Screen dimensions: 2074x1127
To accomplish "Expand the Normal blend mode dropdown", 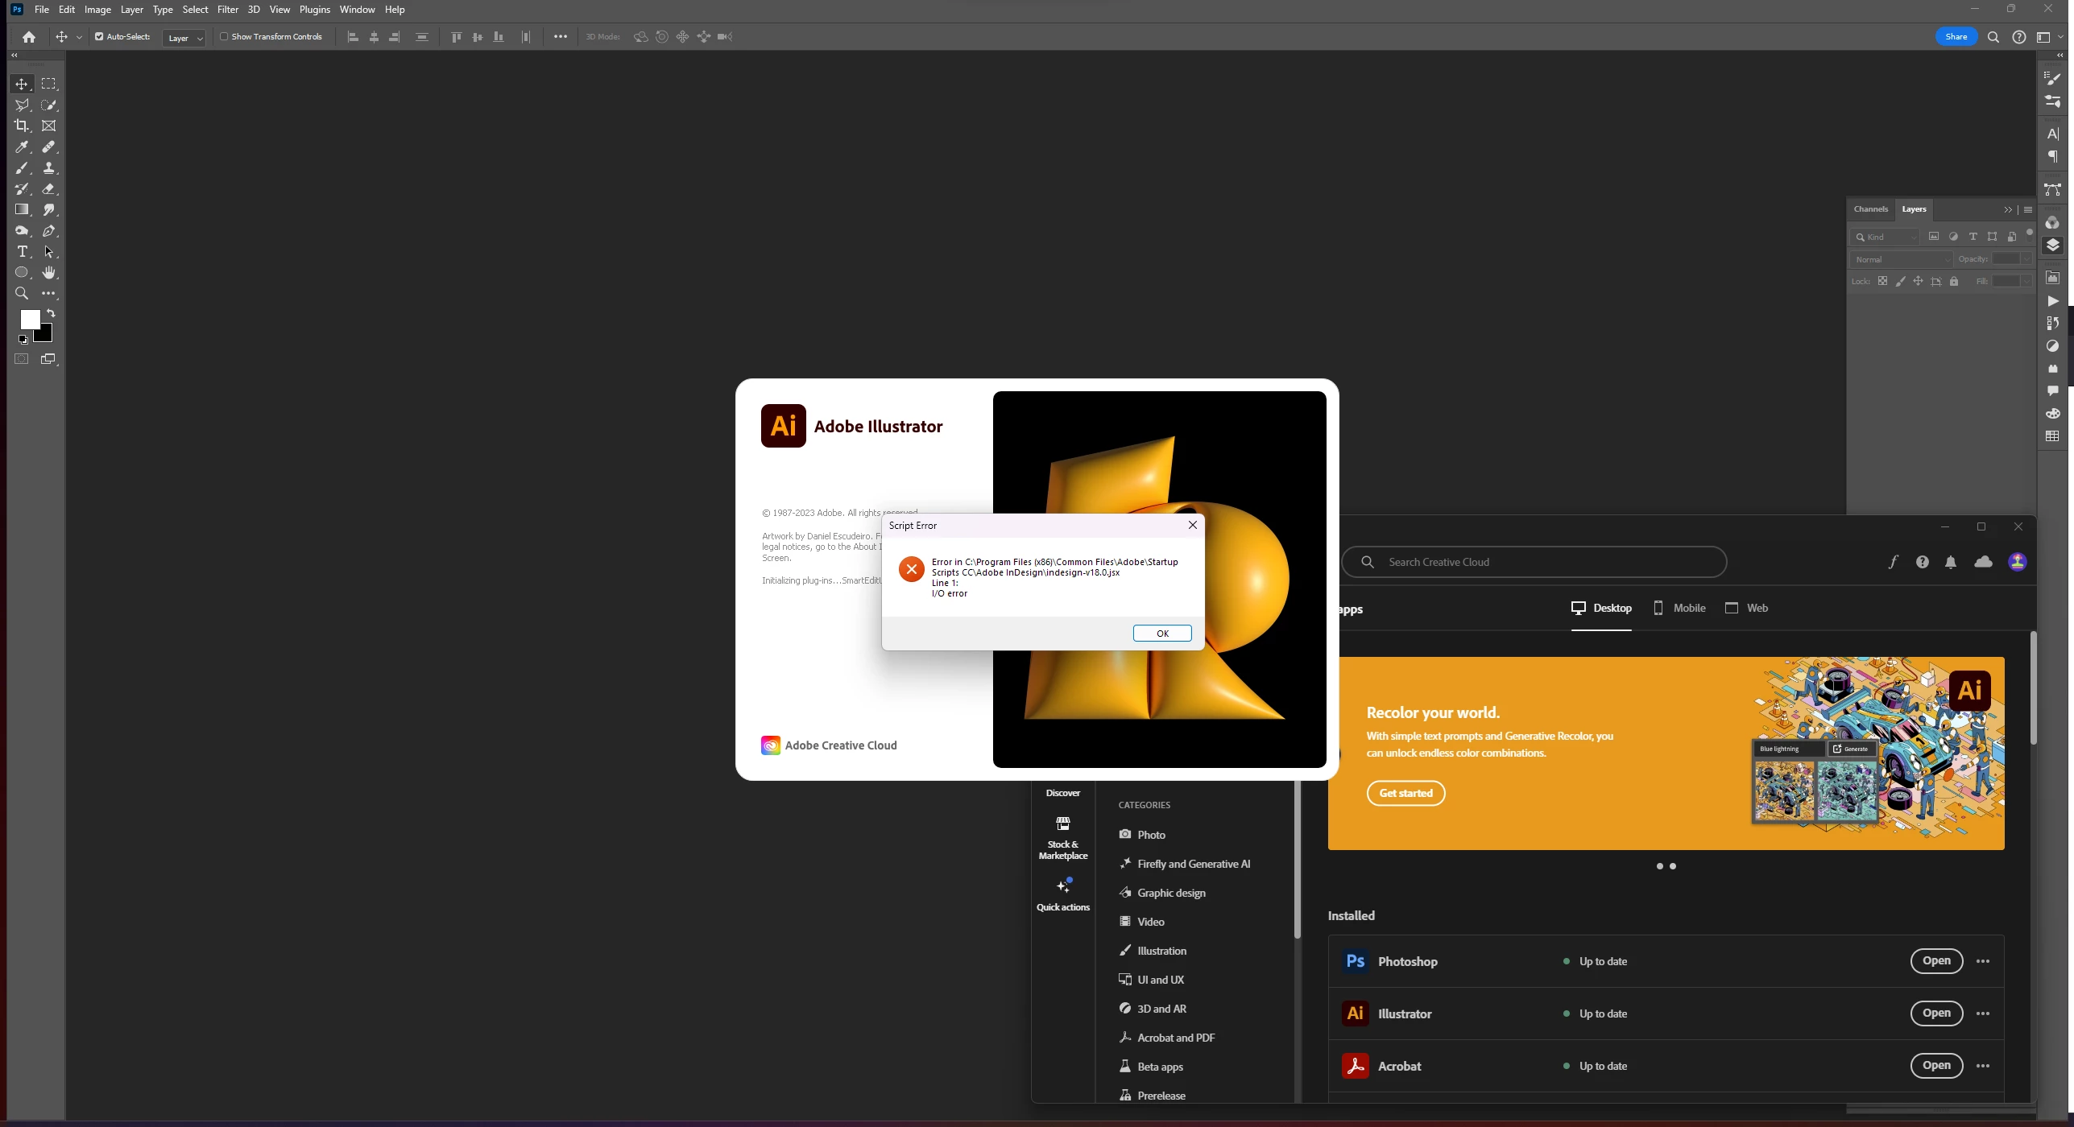I will [1902, 259].
